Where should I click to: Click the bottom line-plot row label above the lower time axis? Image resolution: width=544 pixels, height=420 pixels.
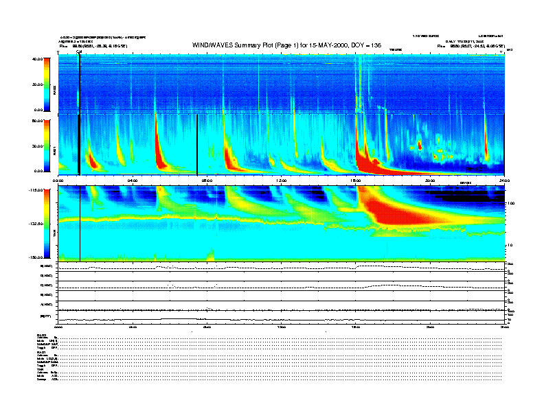46,316
